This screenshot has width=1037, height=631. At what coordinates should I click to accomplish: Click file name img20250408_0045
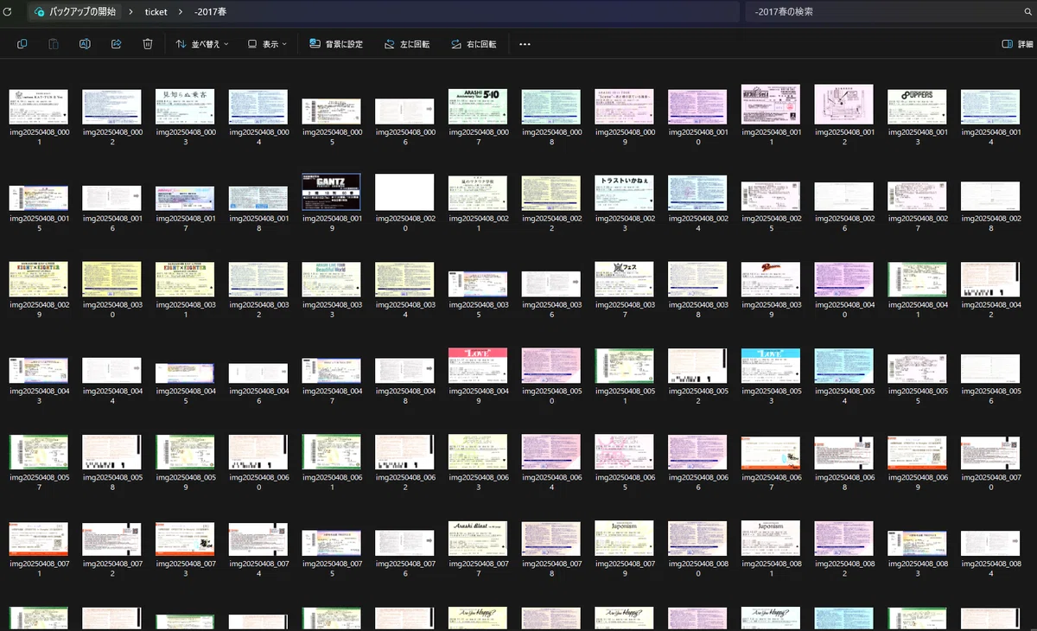[185, 396]
